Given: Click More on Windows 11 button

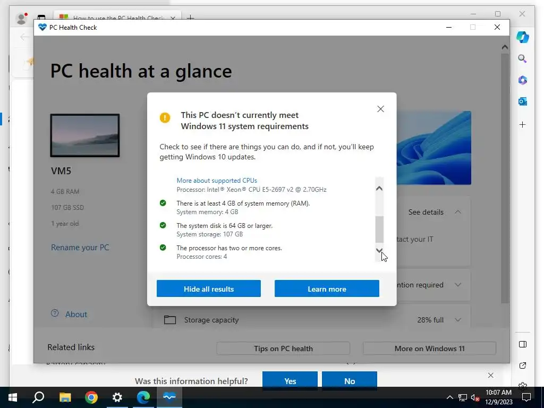Looking at the screenshot, I should 429,348.
